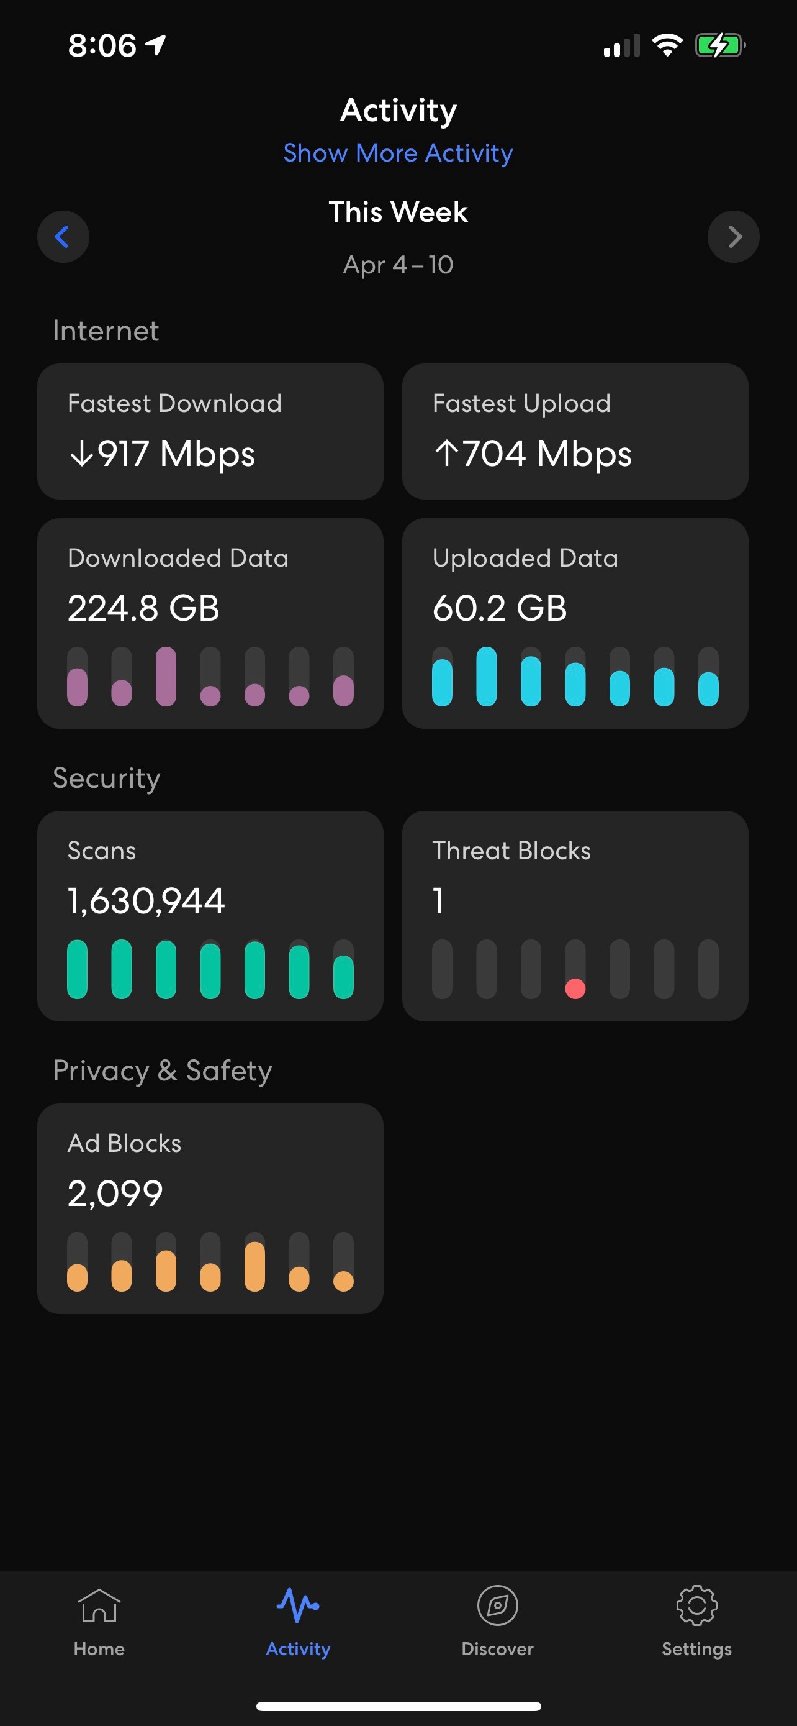Go back to previous week
This screenshot has height=1726, width=797.
[63, 237]
